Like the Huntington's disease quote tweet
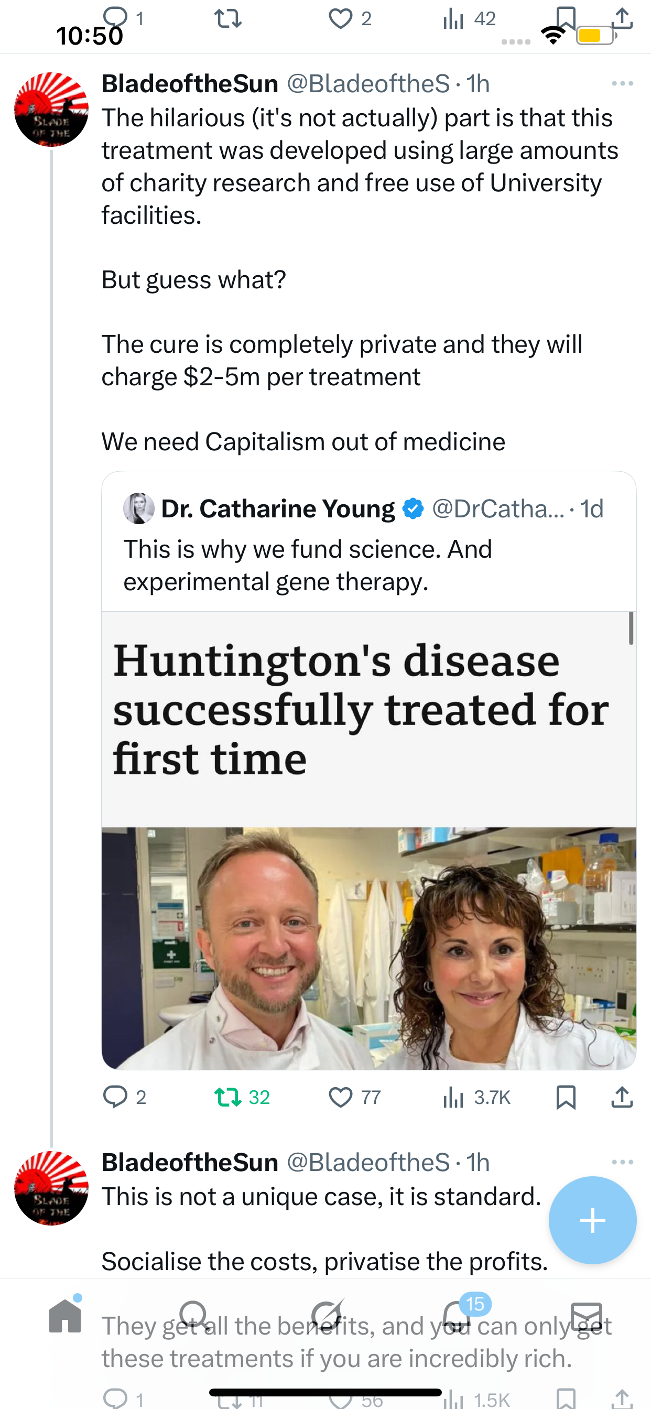This screenshot has height=1409, width=651. (x=340, y=1097)
